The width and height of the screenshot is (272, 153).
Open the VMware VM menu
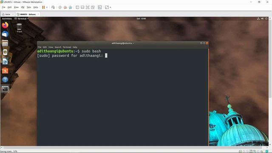pyautogui.click(x=23, y=7)
